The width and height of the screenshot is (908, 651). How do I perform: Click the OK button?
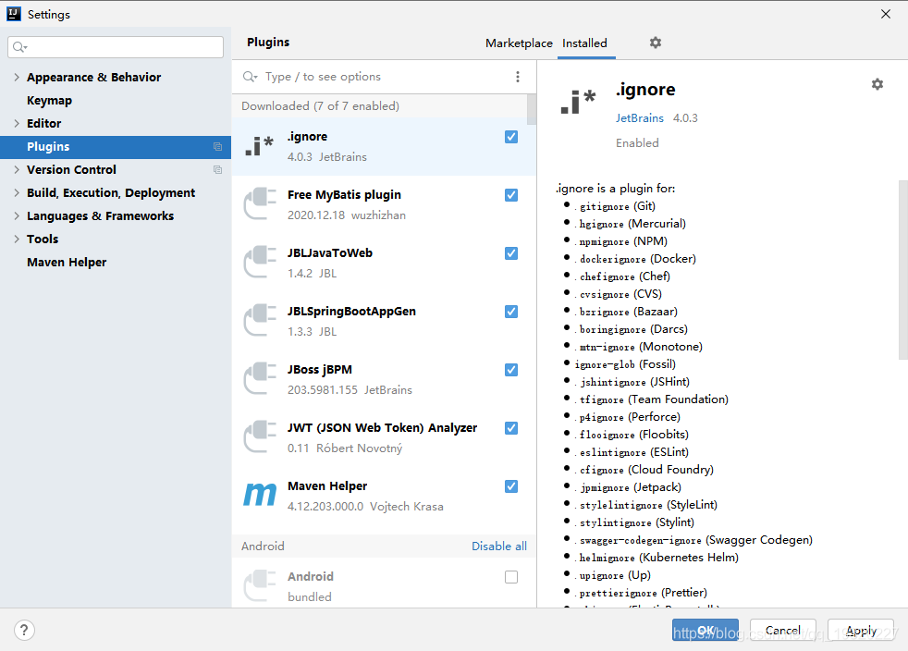pos(706,630)
